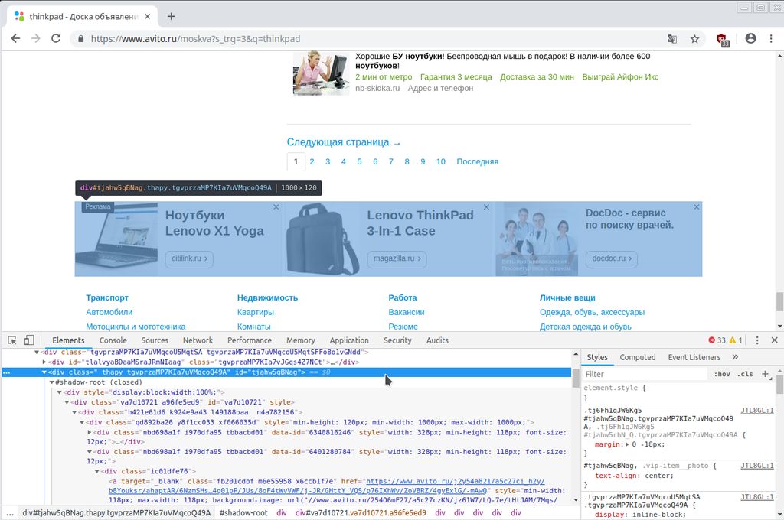The height and width of the screenshot is (520, 784).
Task: Open the uBlock extension icon
Action: tap(722, 40)
